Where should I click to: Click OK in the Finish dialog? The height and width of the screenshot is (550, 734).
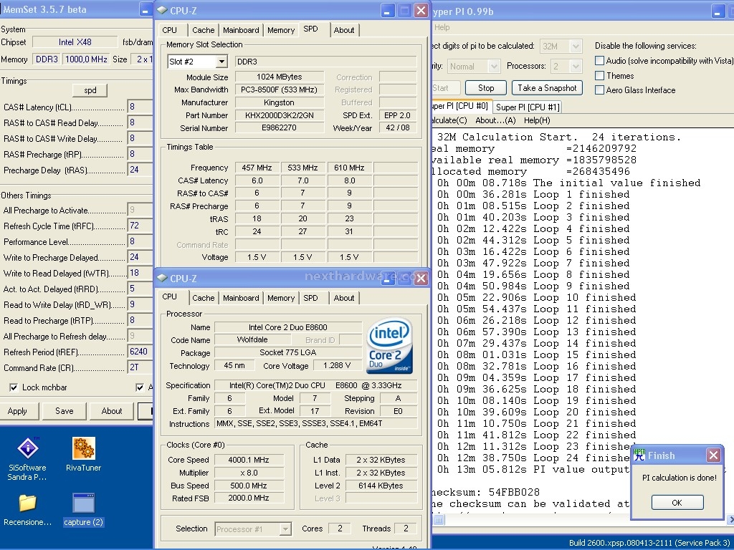click(x=677, y=503)
